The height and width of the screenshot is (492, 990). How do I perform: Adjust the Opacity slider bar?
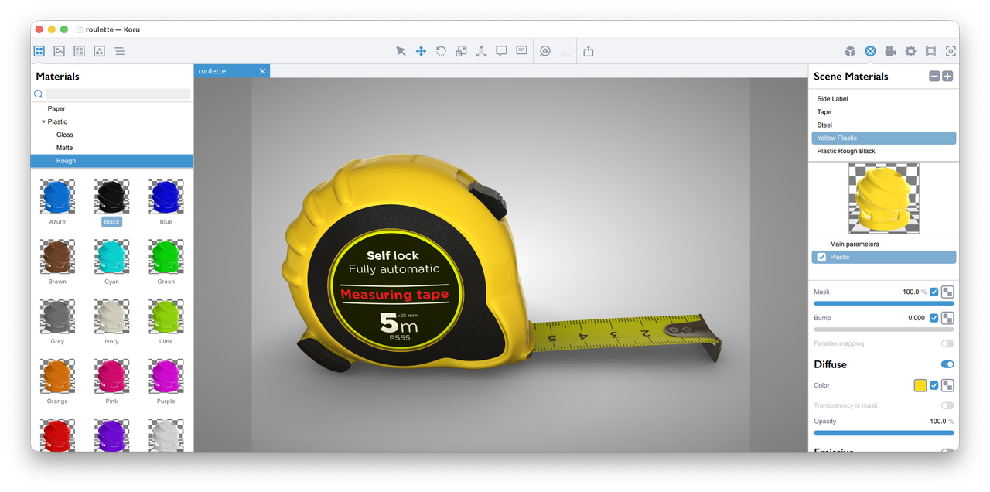click(884, 432)
